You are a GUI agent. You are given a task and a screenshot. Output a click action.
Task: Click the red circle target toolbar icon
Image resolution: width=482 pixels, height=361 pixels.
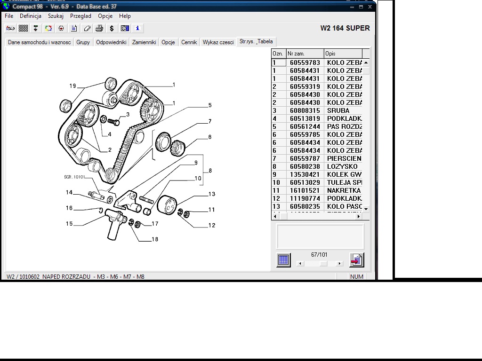[61, 28]
